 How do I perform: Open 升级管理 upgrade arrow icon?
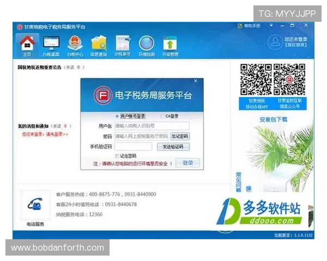click(171, 43)
